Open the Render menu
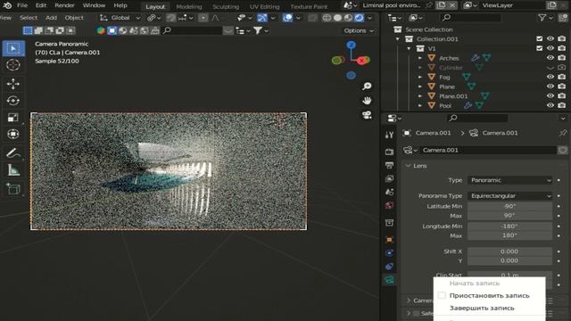Screen dimensions: 571x321 (x=64, y=5)
